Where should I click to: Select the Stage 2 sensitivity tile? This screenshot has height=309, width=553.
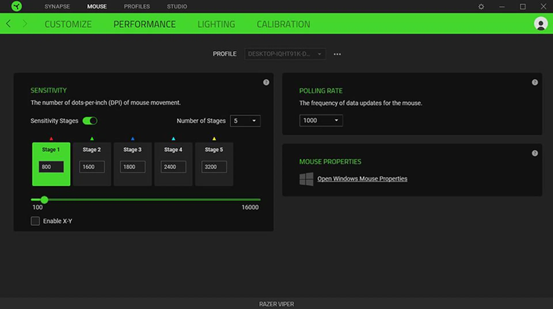[x=92, y=149]
